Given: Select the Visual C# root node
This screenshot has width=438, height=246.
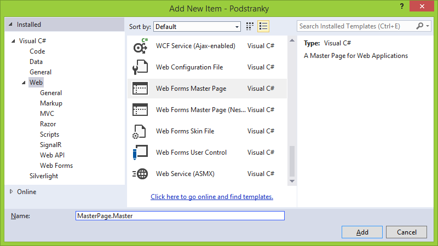Looking at the screenshot, I should point(32,41).
